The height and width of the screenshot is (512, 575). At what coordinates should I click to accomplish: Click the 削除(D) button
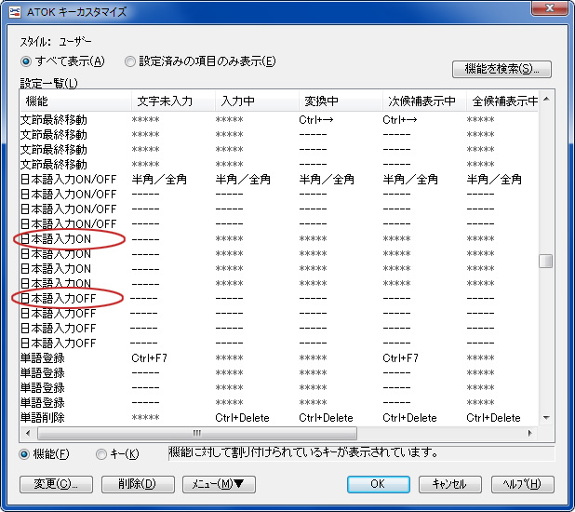(138, 484)
